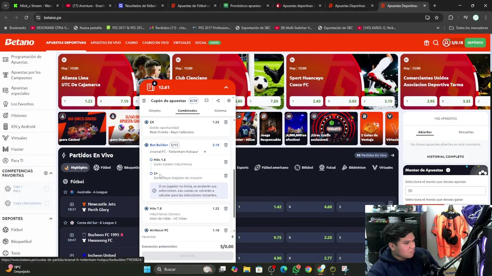Open Chrome extensions puzzle icon
The height and width of the screenshot is (276, 492).
click(451, 18)
